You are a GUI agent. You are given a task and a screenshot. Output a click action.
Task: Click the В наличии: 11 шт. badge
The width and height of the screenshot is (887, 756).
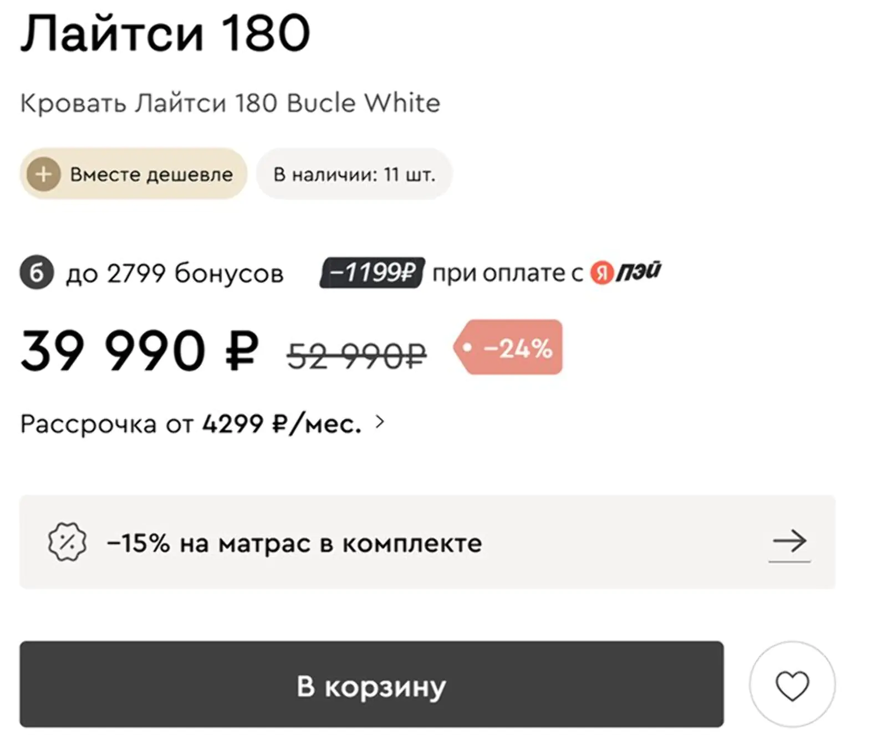[354, 175]
